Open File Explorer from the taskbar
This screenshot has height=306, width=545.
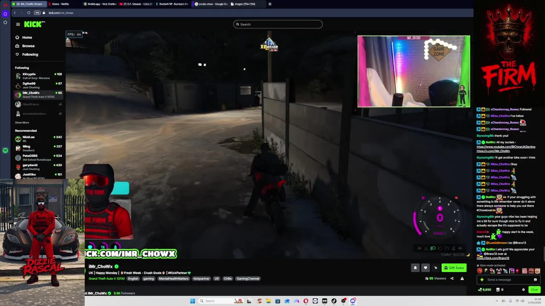click(x=268, y=301)
